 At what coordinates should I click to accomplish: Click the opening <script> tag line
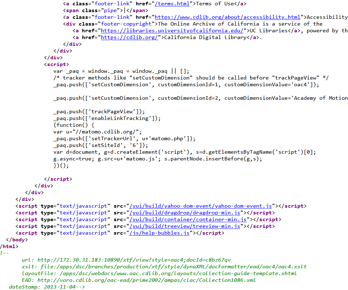point(56,65)
